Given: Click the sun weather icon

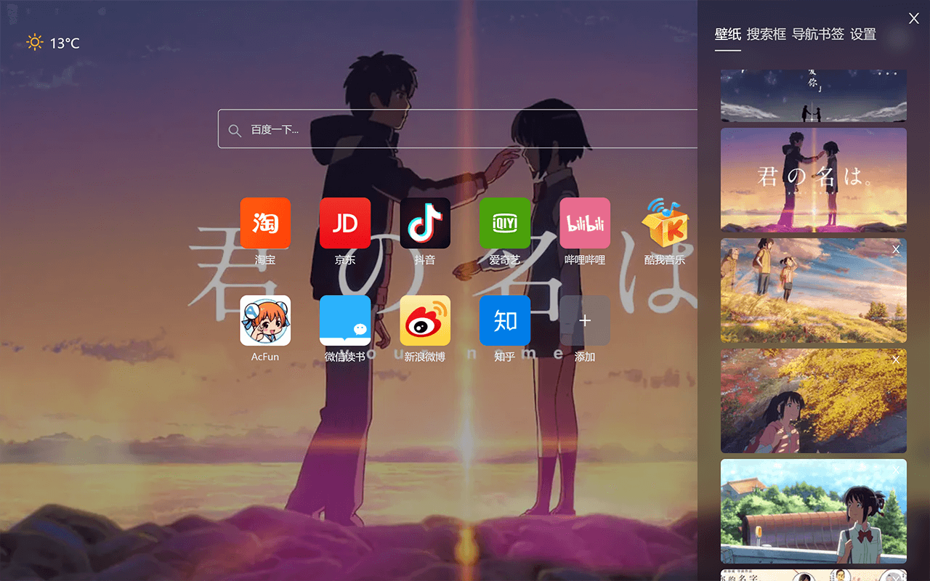Looking at the screenshot, I should (35, 42).
